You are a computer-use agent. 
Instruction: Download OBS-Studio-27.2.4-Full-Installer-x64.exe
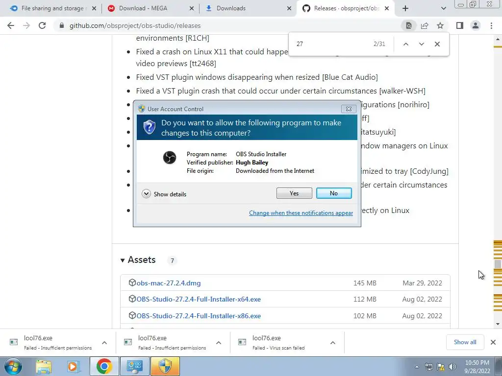[x=199, y=299]
